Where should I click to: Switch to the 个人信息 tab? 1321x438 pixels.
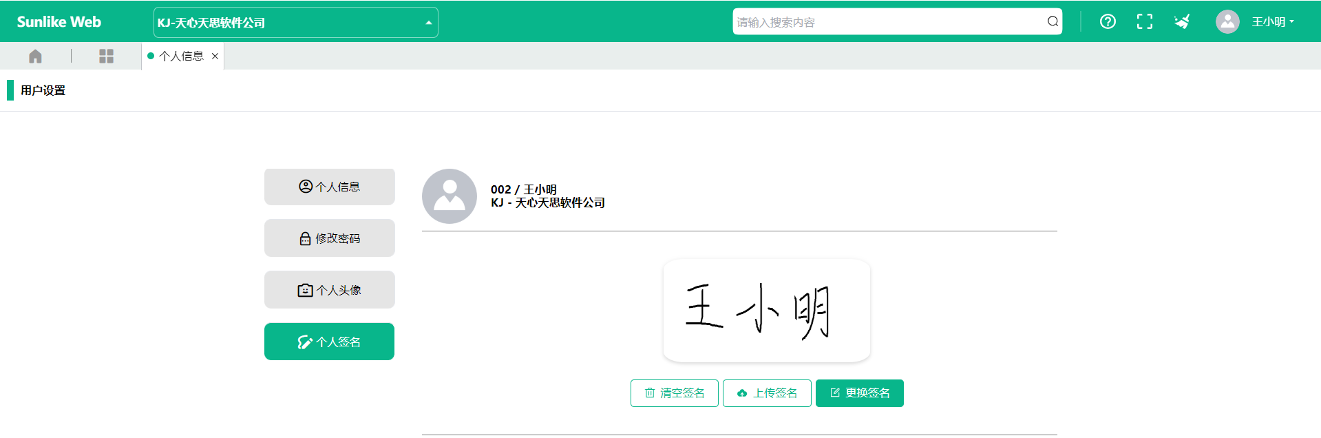coord(181,56)
